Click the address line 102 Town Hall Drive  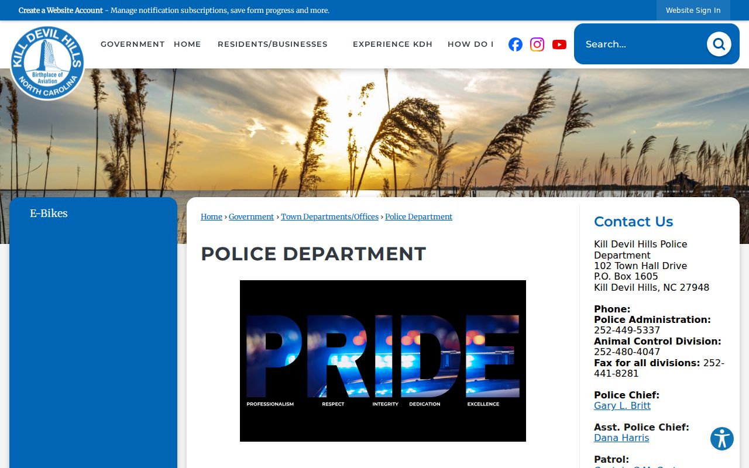[640, 266]
